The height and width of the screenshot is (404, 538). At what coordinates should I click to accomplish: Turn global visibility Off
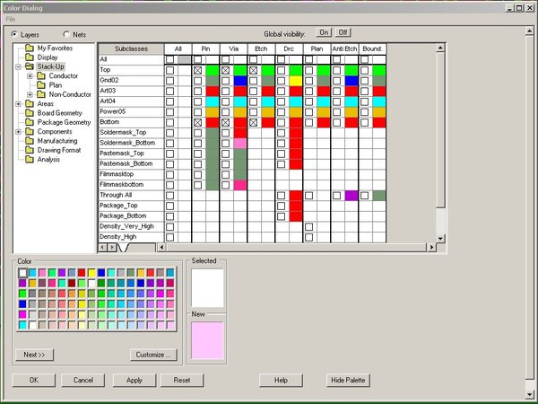pyautogui.click(x=343, y=32)
